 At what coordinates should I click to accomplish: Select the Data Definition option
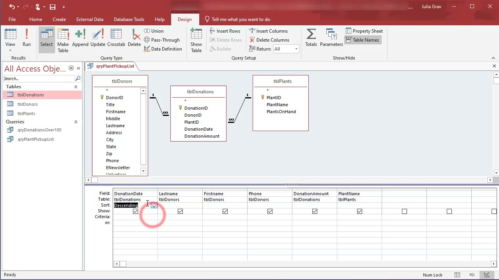[163, 49]
